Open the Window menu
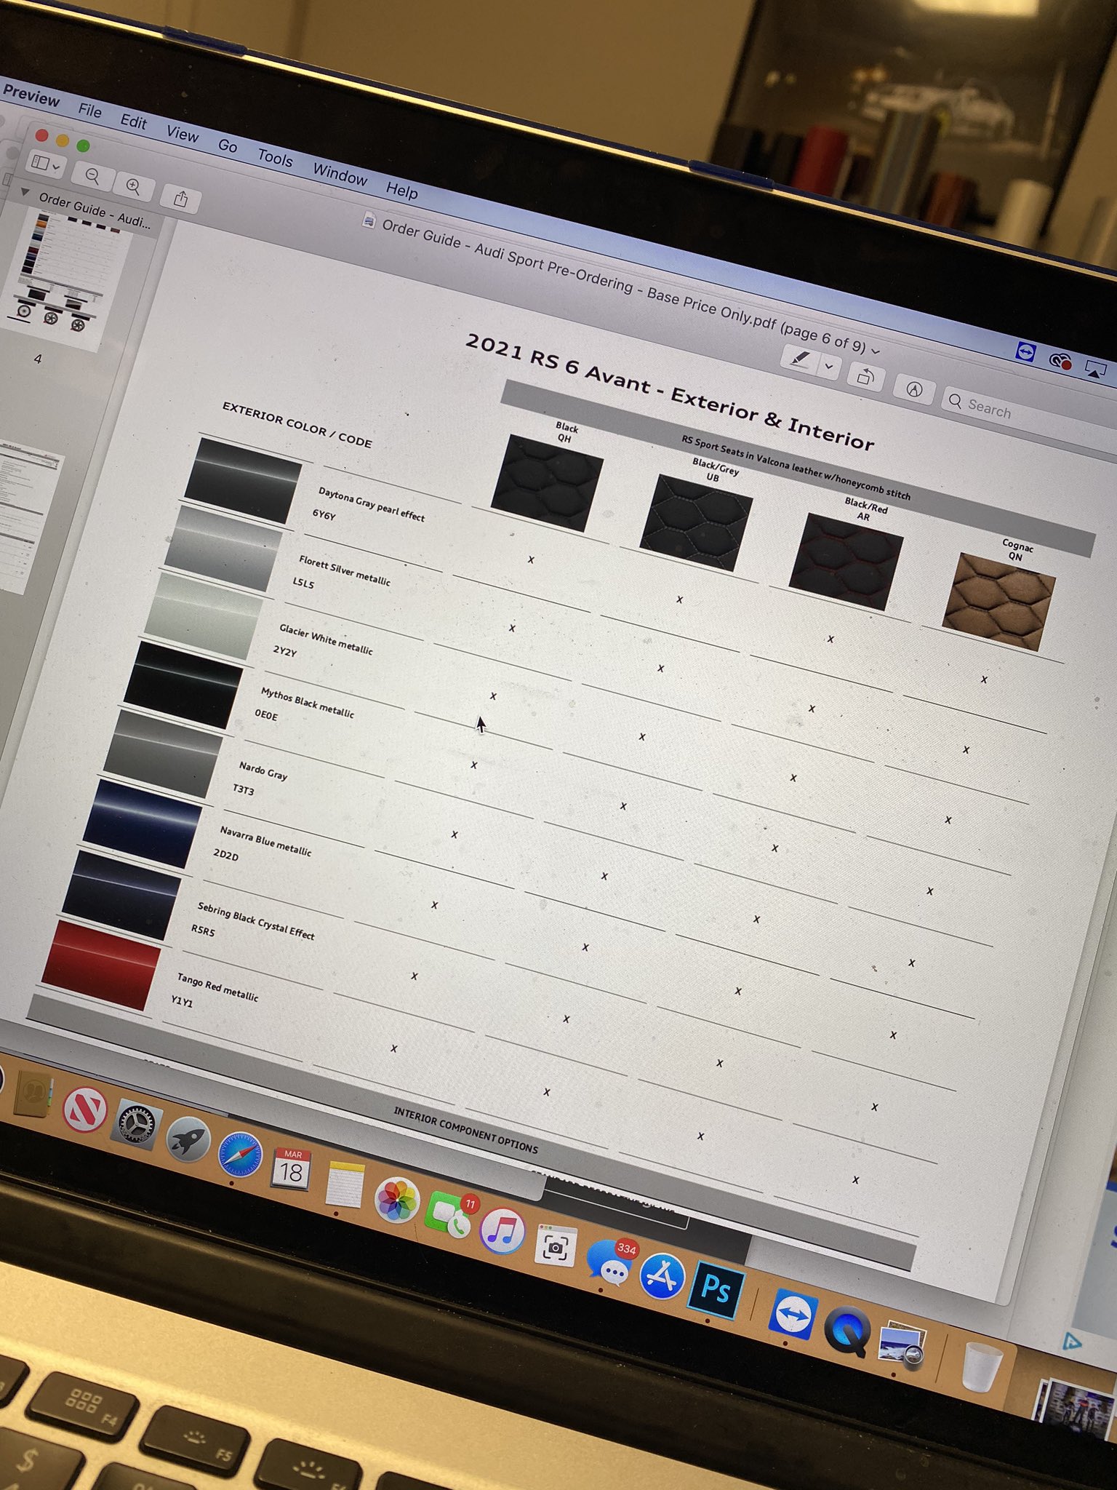The image size is (1117, 1490). click(340, 174)
